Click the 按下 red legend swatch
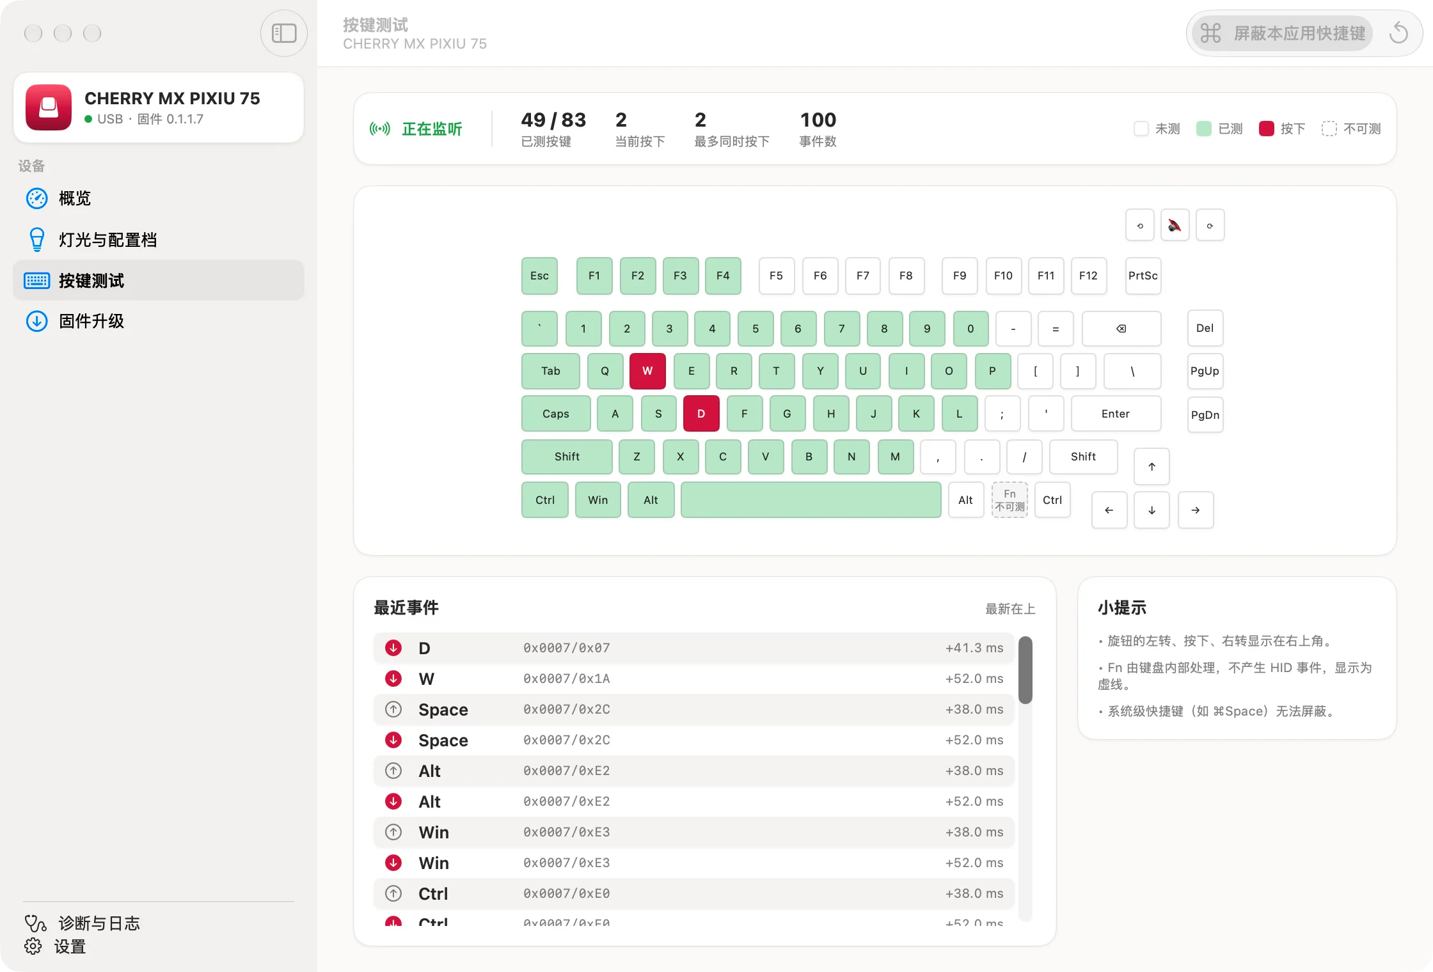This screenshot has height=972, width=1433. [1267, 129]
